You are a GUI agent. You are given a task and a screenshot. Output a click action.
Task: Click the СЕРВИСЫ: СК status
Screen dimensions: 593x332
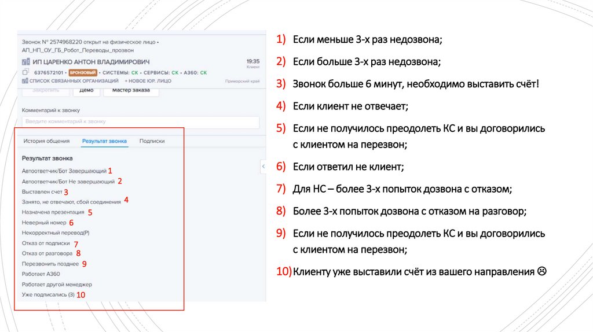pyautogui.click(x=161, y=72)
